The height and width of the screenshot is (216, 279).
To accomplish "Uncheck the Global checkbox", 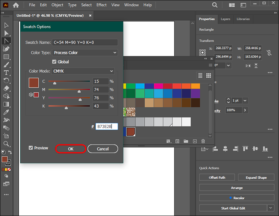I will 55,62.
